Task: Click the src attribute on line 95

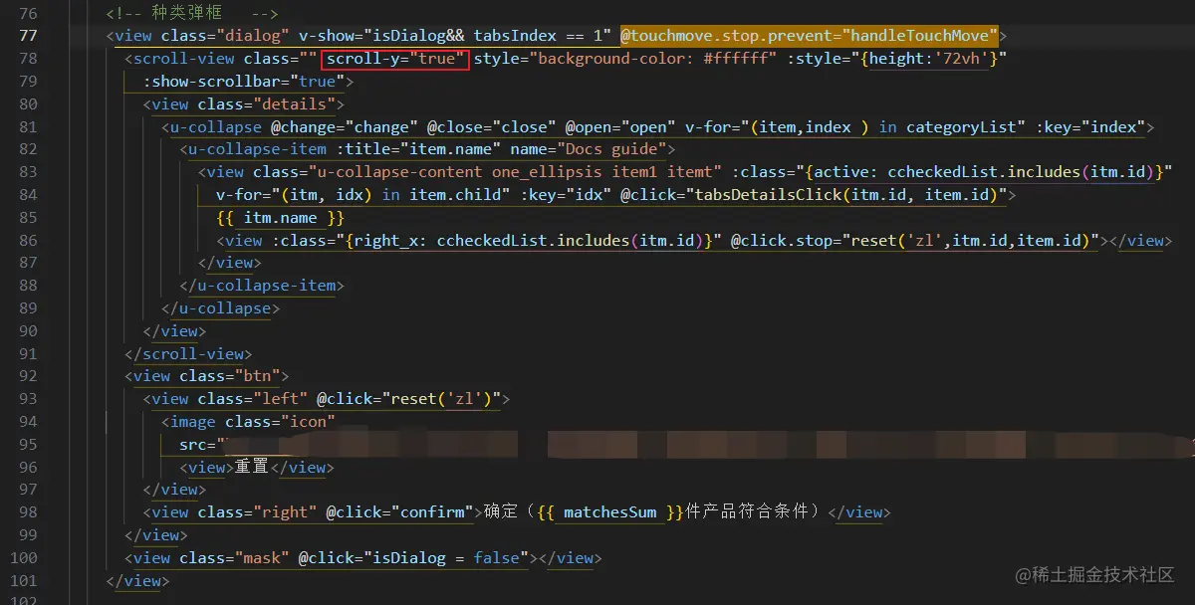Action: pyautogui.click(x=203, y=445)
